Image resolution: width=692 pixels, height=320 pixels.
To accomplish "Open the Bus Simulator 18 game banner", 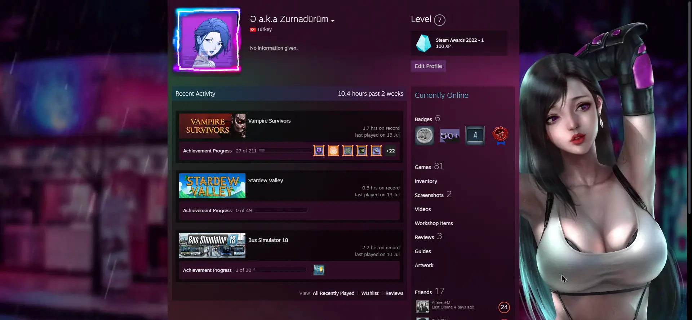I will 212,245.
